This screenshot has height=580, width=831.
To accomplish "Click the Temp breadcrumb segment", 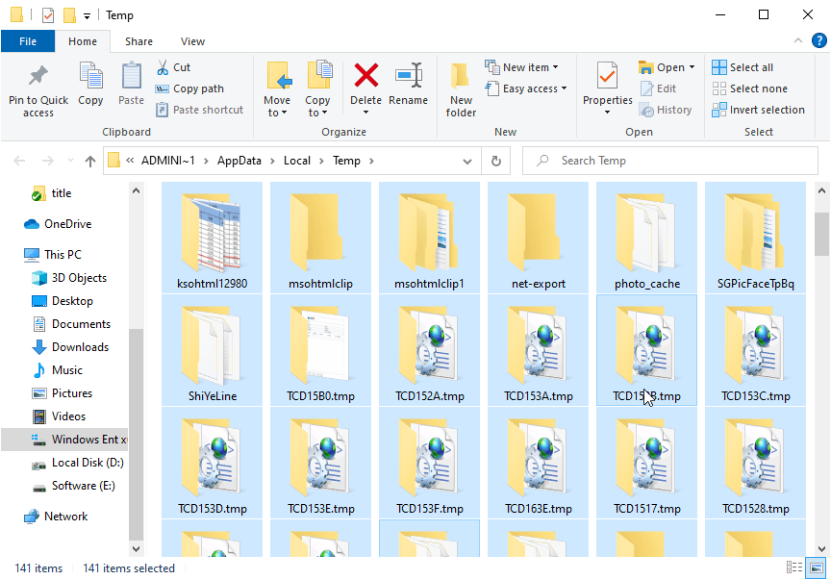I will (x=346, y=161).
